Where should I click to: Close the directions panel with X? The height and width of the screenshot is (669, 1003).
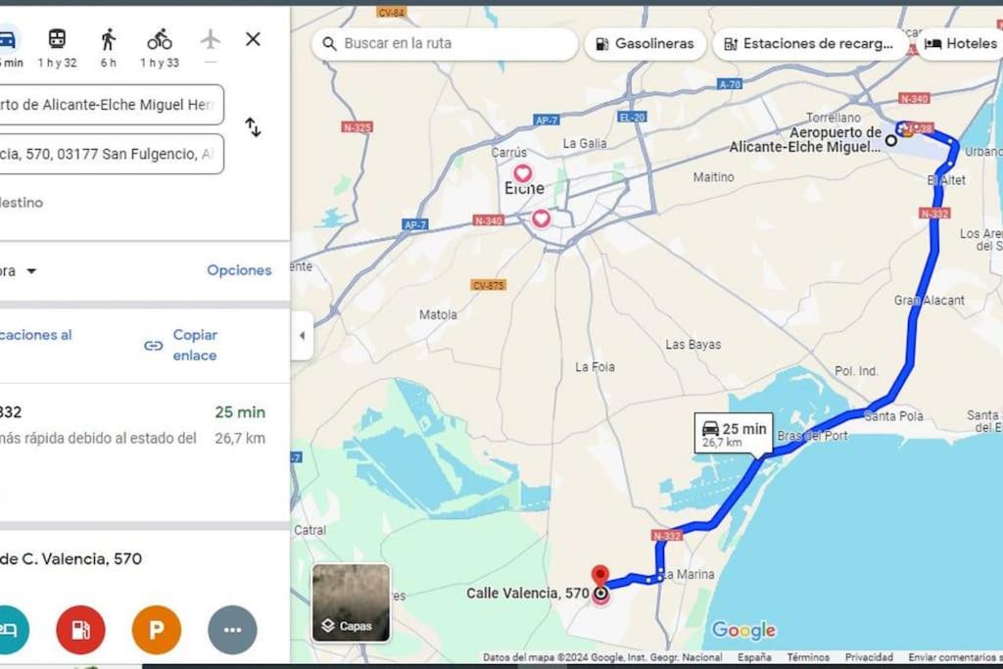[254, 39]
